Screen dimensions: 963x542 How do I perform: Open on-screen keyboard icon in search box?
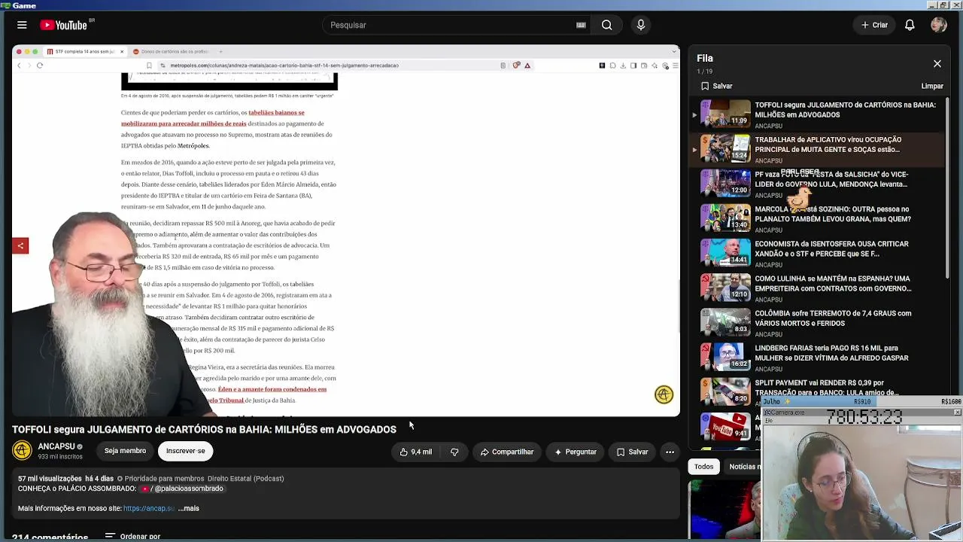tap(581, 25)
